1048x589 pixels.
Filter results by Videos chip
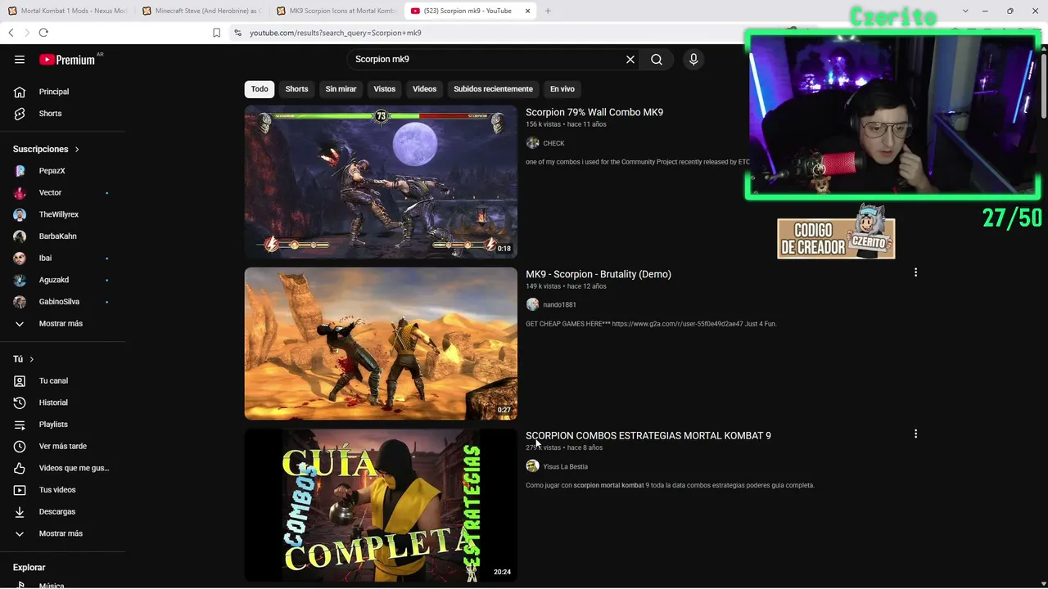point(425,89)
